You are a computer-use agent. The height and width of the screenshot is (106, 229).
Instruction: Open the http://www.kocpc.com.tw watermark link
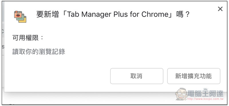click(x=205, y=99)
